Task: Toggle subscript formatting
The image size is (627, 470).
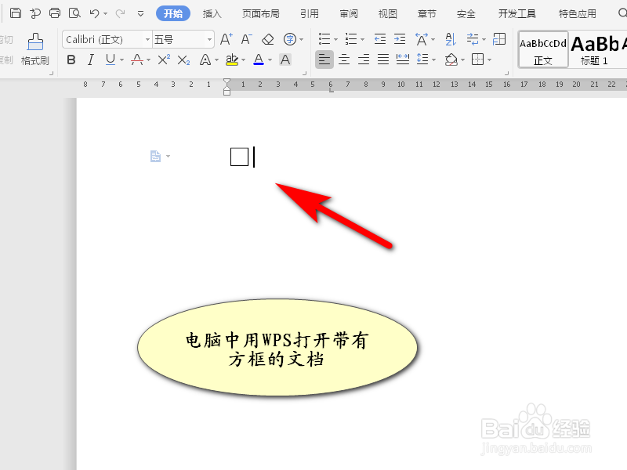Action: (183, 60)
